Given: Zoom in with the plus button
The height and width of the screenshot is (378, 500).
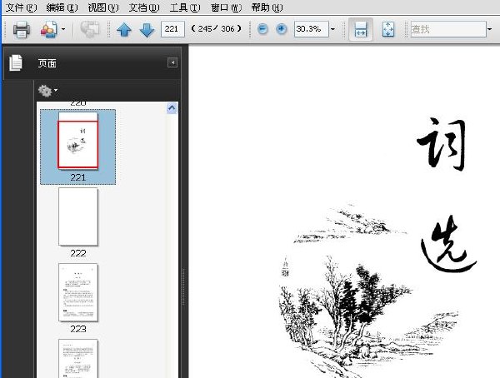Looking at the screenshot, I should (x=282, y=29).
